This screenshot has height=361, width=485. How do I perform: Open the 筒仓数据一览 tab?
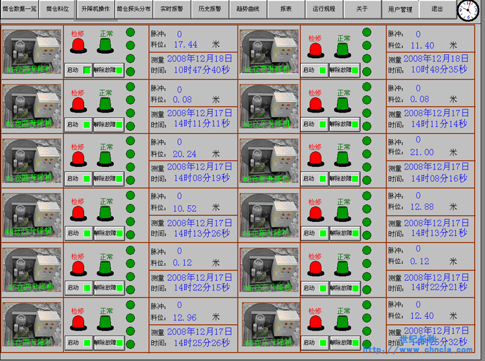tap(19, 9)
